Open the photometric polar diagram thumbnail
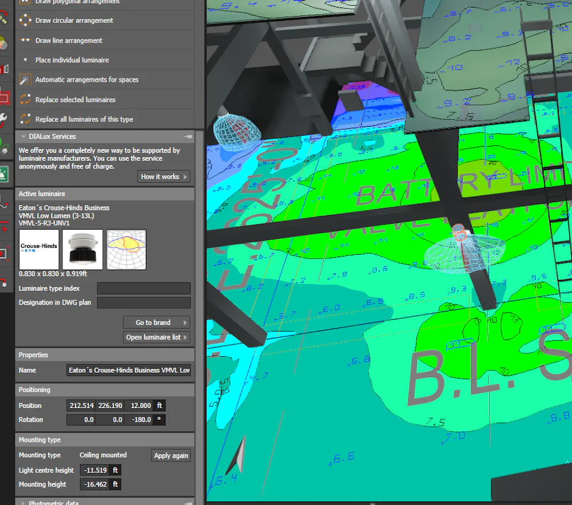Viewport: 572px width, 505px height. (x=126, y=250)
